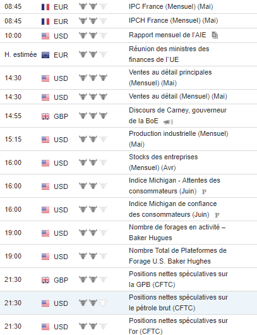Click the preliminary P icon for Michigan confiance des consommateurs
This screenshot has width=257, height=335.
(x=217, y=215)
